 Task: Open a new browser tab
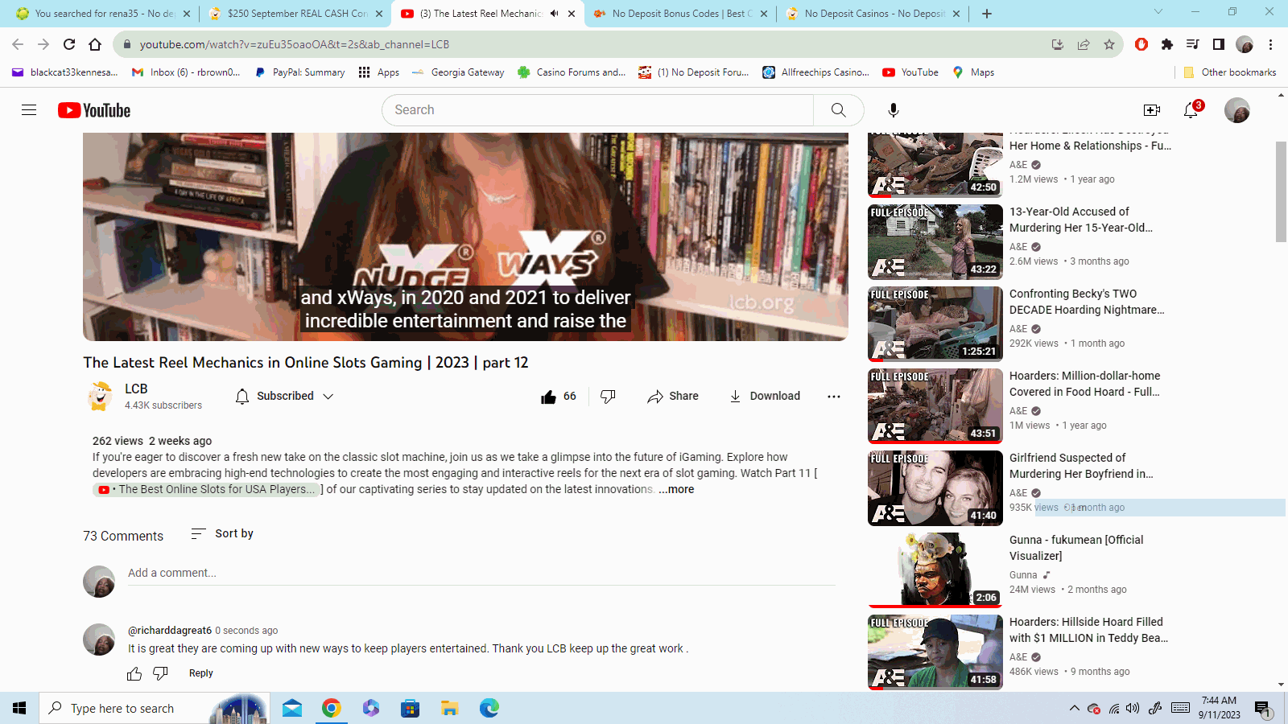(x=987, y=14)
